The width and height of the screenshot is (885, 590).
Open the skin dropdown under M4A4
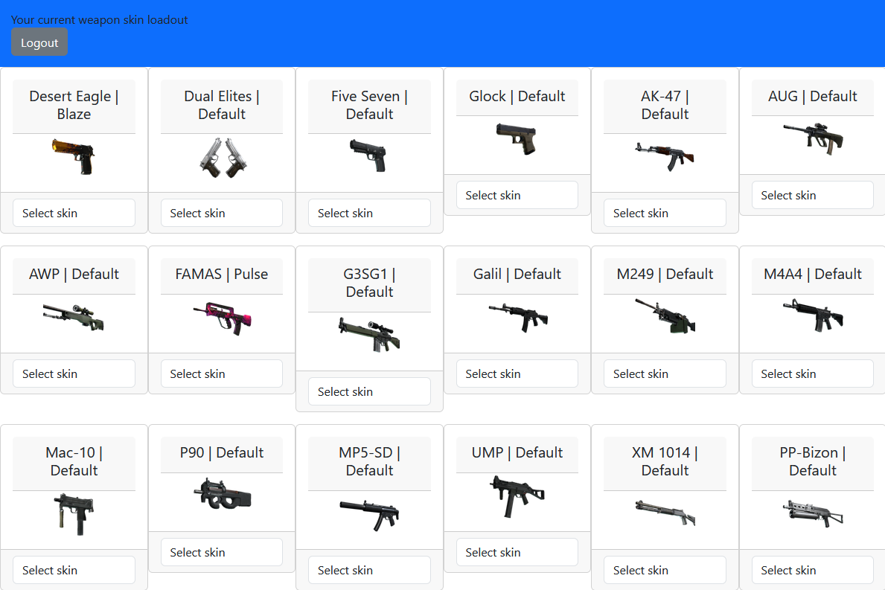pos(812,373)
